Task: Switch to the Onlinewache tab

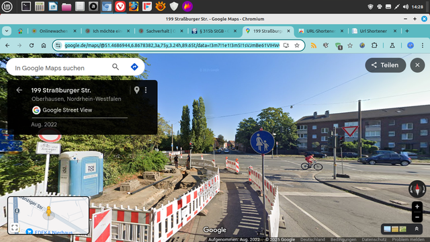Action: pos(54,31)
